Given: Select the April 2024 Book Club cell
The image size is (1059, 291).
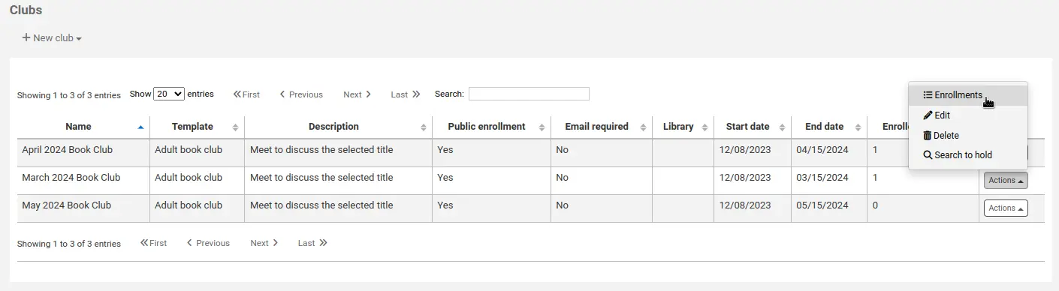Looking at the screenshot, I should [x=83, y=153].
